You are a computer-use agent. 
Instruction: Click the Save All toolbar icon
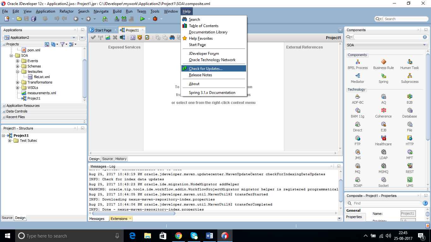click(34, 19)
